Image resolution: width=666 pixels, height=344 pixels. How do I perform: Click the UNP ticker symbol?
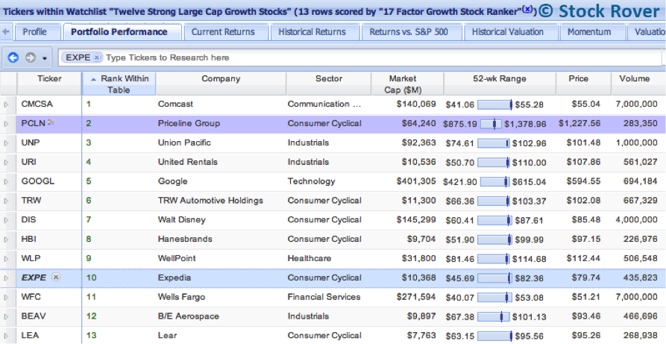click(x=31, y=143)
